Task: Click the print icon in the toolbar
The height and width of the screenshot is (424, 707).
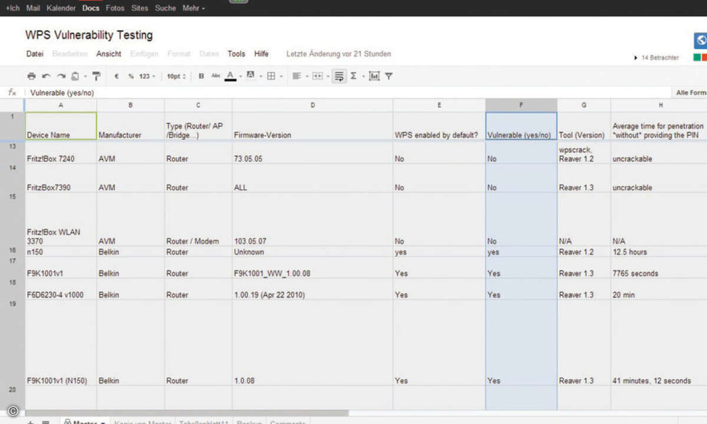Action: [x=31, y=77]
